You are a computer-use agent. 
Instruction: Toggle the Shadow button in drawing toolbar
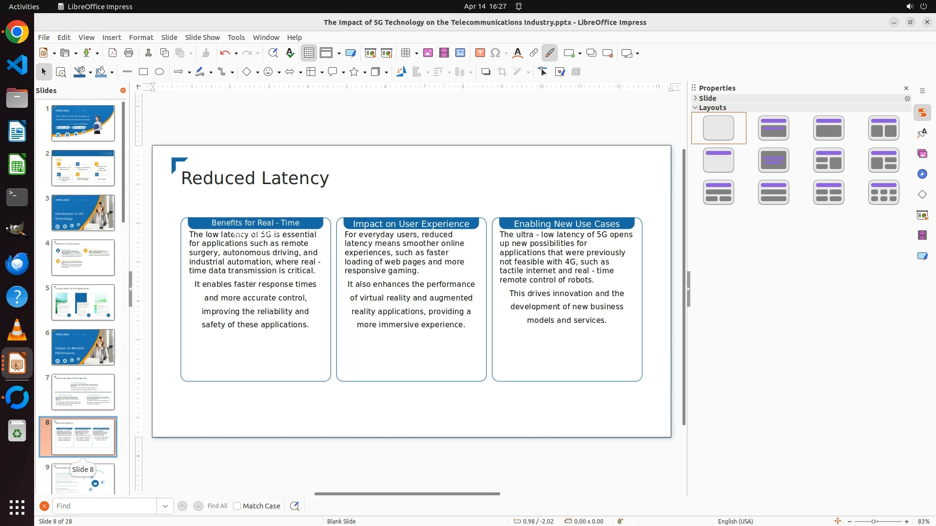[x=486, y=72]
